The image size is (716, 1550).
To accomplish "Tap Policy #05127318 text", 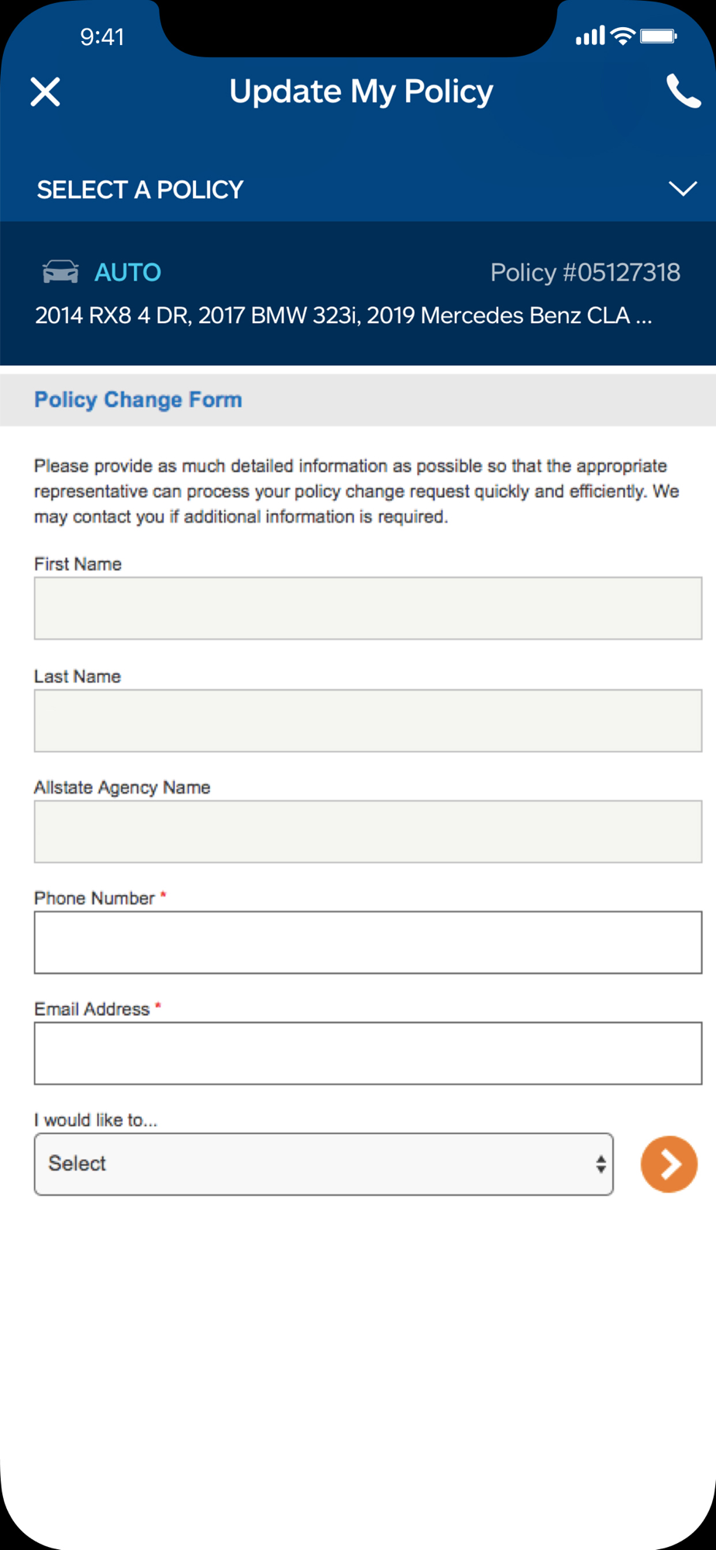I will pyautogui.click(x=585, y=272).
